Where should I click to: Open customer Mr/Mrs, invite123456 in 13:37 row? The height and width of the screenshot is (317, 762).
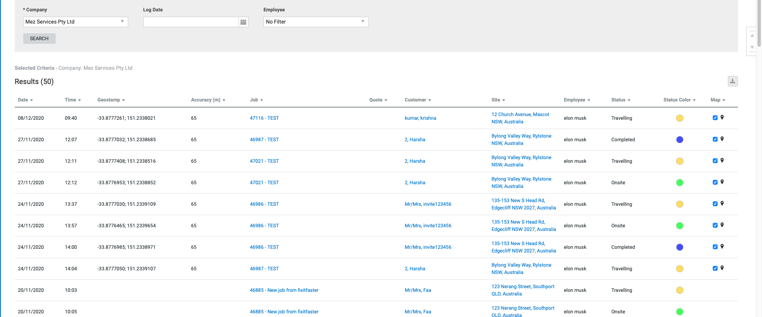click(428, 204)
